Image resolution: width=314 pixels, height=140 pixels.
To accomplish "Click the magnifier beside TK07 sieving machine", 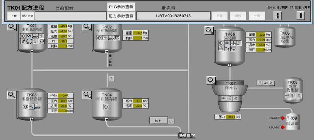I will 211,81.
